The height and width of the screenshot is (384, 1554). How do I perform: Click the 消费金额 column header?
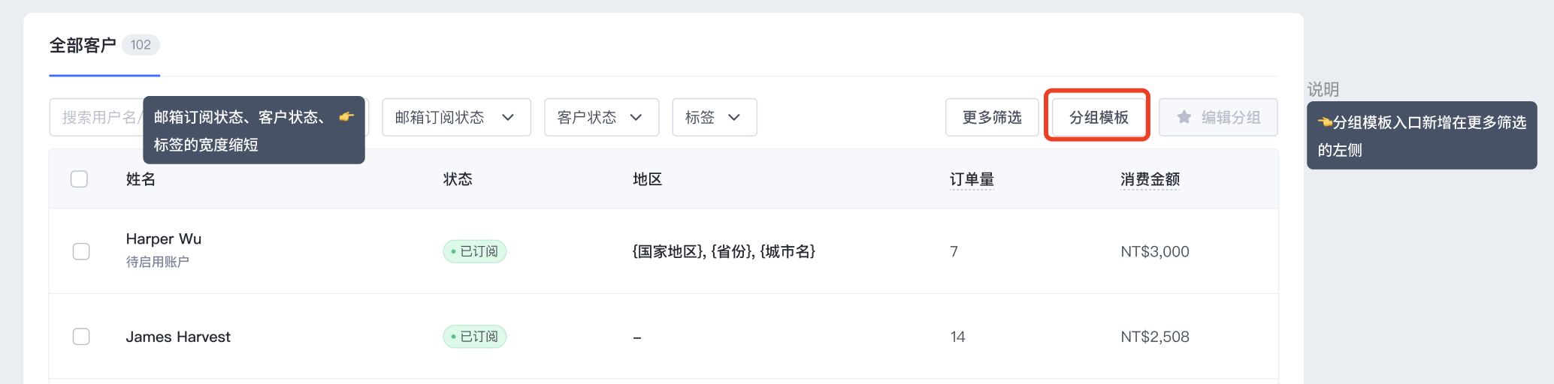(x=1150, y=179)
